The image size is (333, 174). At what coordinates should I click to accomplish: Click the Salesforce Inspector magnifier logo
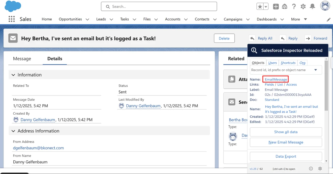[x=254, y=50]
